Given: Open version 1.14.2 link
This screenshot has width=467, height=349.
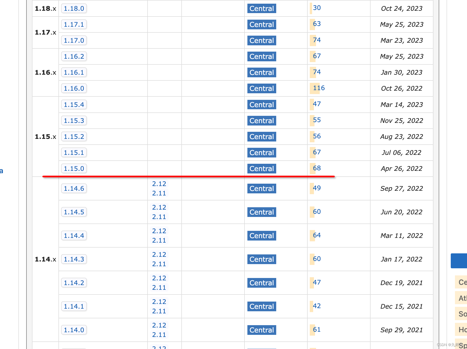Looking at the screenshot, I should tap(74, 283).
